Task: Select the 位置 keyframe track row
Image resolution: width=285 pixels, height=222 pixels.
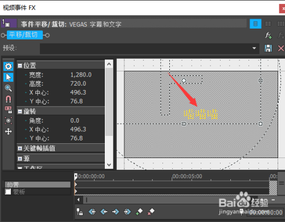Action: pyautogui.click(x=38, y=184)
